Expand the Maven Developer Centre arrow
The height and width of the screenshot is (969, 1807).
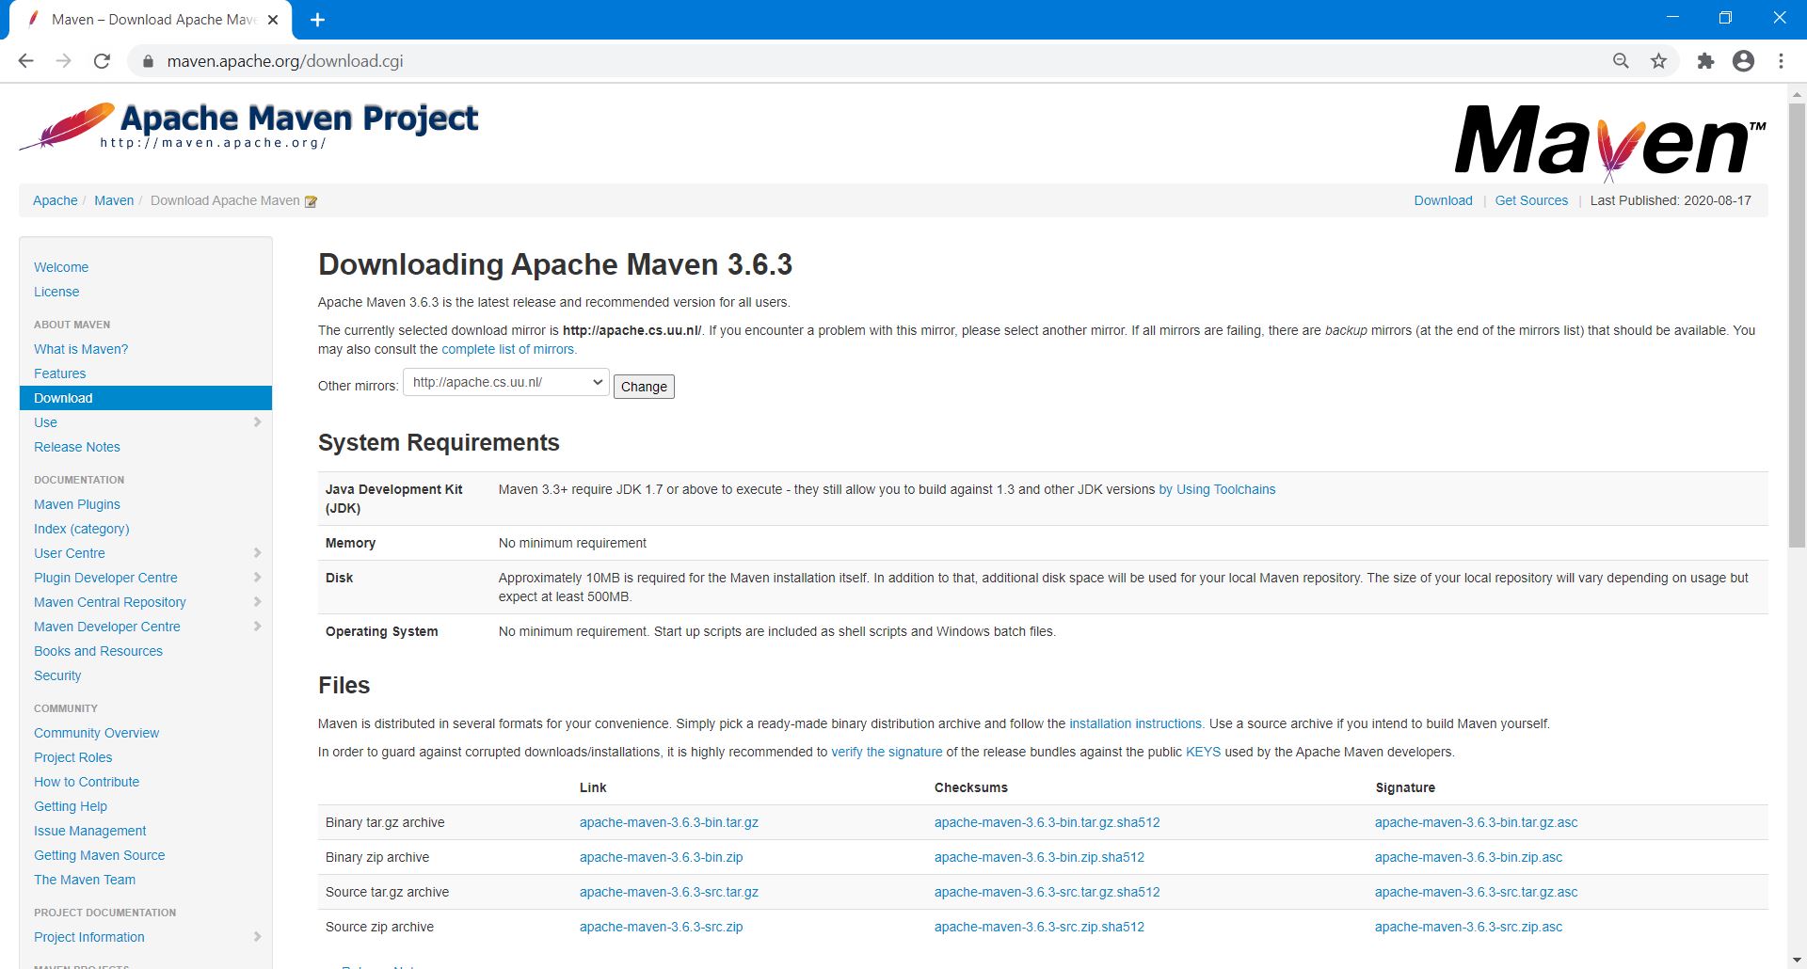point(257,627)
